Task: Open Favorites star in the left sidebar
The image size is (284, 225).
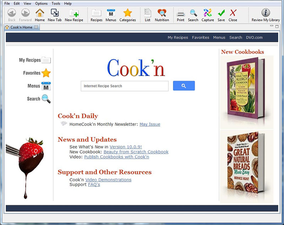Action: tap(37, 73)
